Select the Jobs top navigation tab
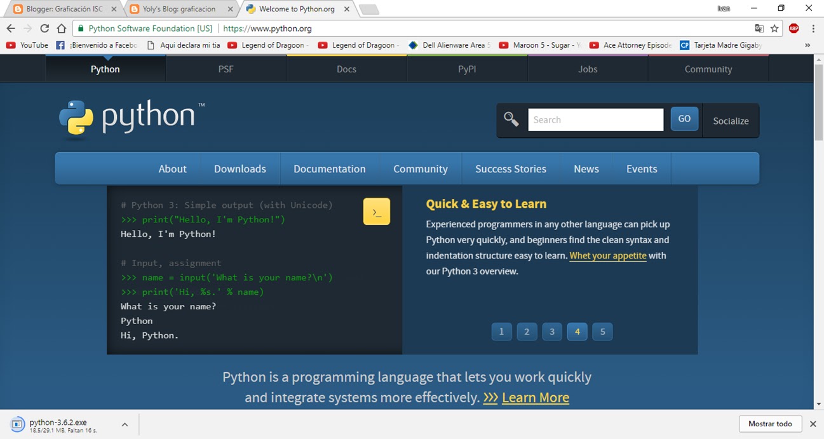The width and height of the screenshot is (824, 439). [x=588, y=69]
